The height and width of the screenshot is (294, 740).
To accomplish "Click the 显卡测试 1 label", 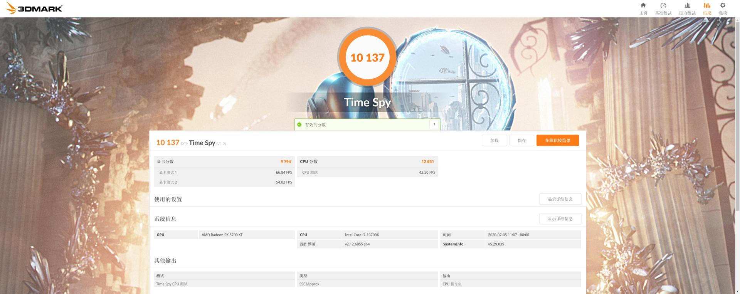I will click(x=168, y=173).
